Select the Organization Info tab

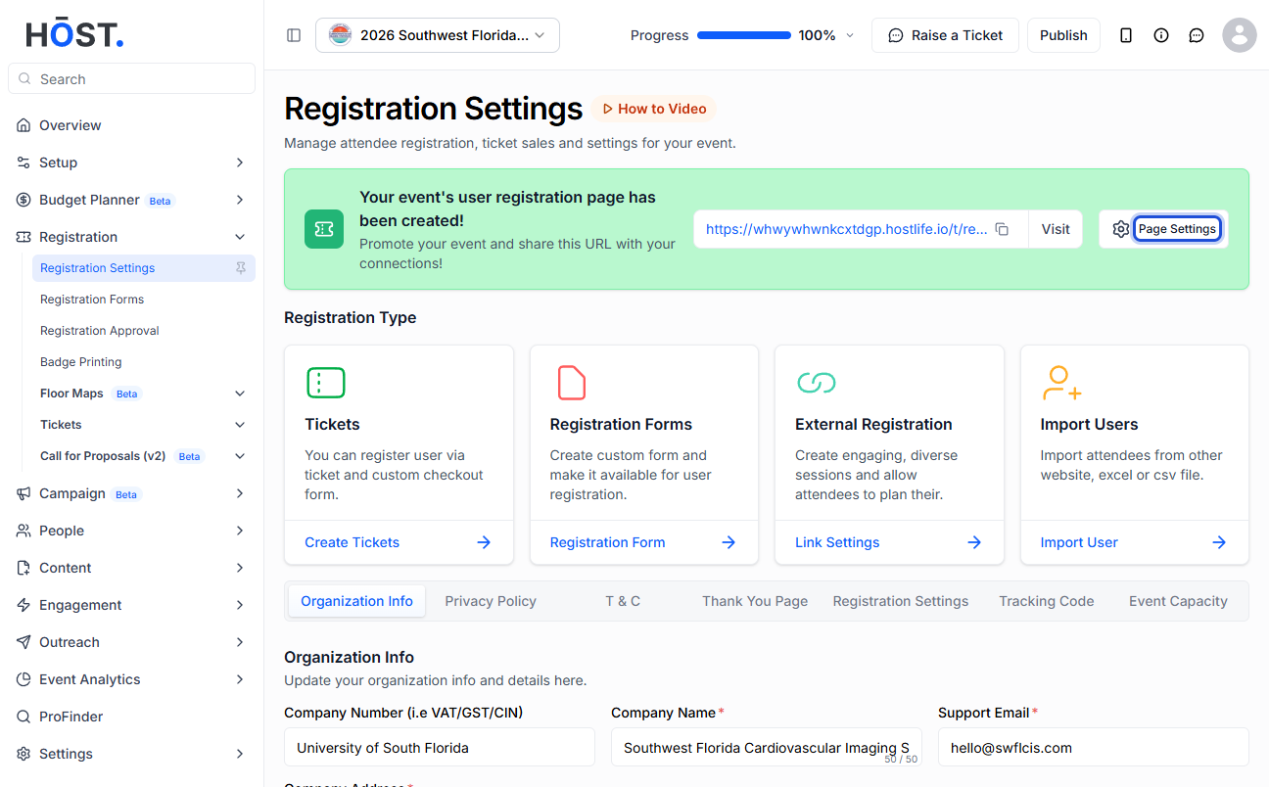(357, 601)
